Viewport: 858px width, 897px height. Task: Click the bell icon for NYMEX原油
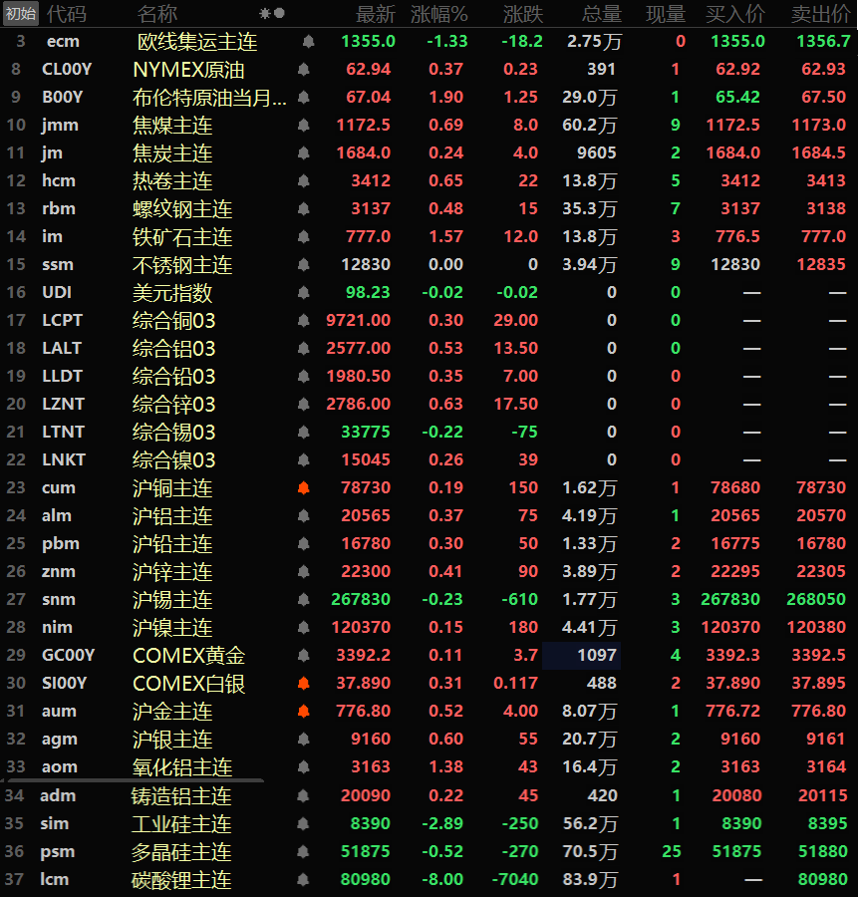tap(303, 70)
